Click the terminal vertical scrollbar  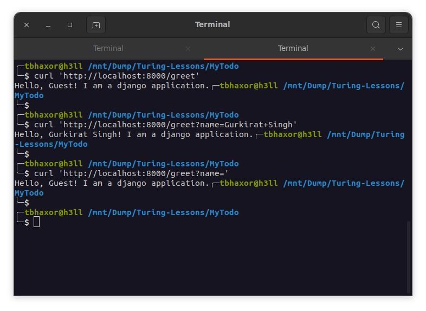click(x=408, y=256)
